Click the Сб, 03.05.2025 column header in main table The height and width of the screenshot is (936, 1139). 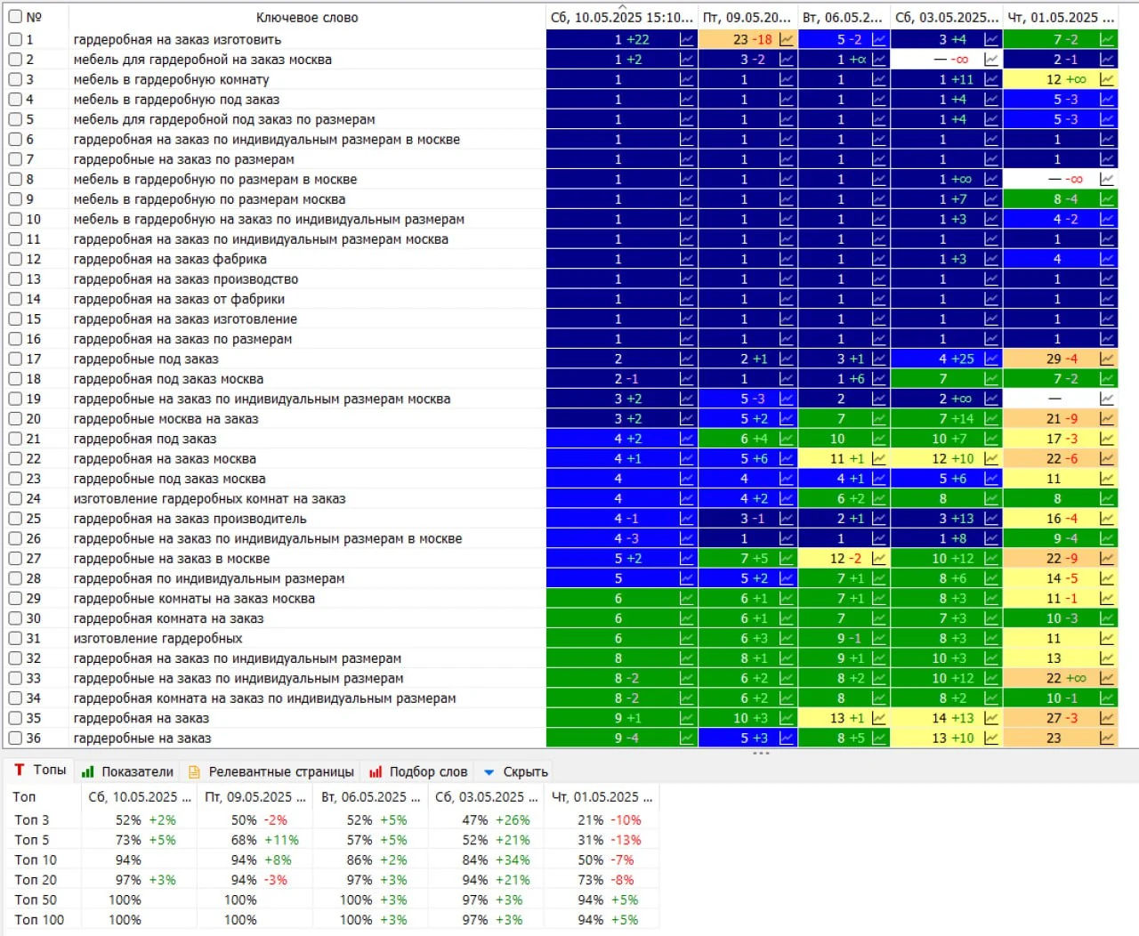[947, 17]
